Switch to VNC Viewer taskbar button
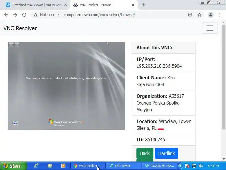This screenshot has width=226, height=170. click(124, 166)
